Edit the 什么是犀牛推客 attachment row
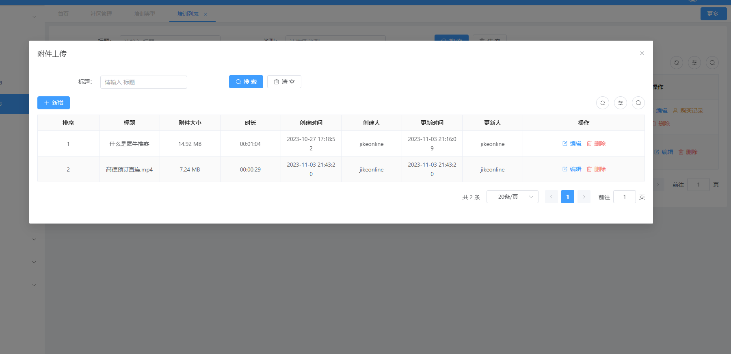This screenshot has width=731, height=354. 572,143
